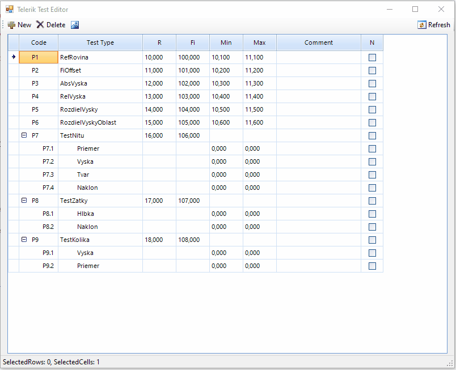Tick the N checkbox for row P9.2
Screen dimensions: 456x370
point(372,266)
